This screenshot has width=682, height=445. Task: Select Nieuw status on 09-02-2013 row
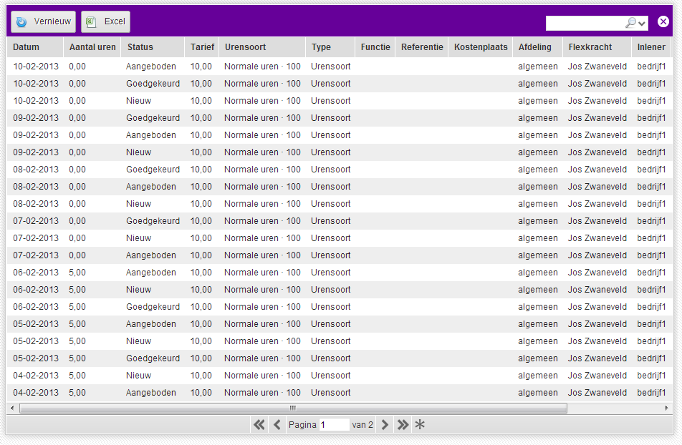point(138,152)
